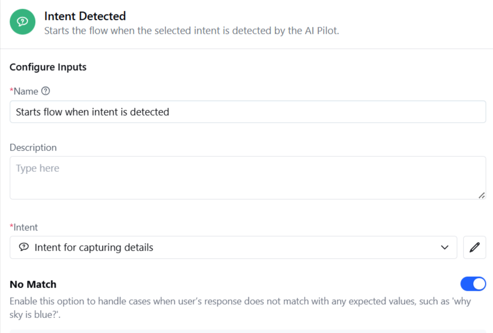The image size is (493, 333).
Task: Open the 'Intent for capturing details' selector
Action: click(214, 247)
